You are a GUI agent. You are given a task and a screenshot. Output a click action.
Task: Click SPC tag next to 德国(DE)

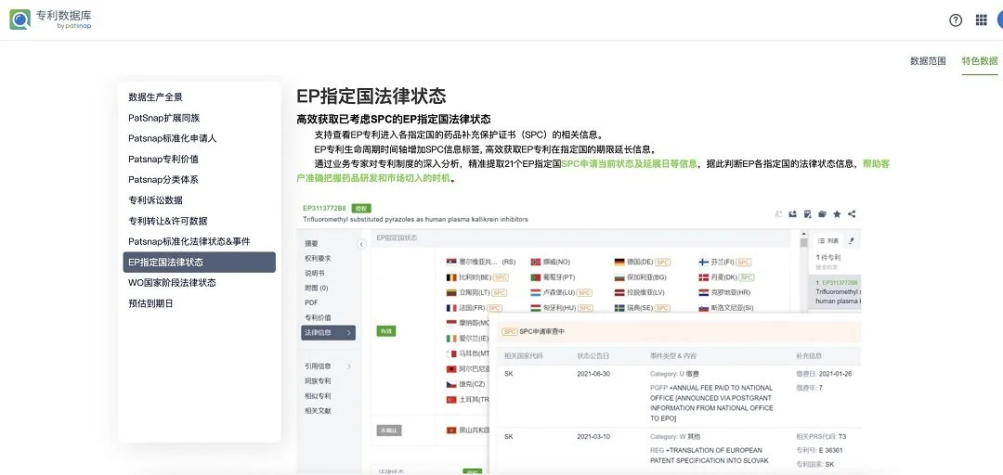point(663,263)
